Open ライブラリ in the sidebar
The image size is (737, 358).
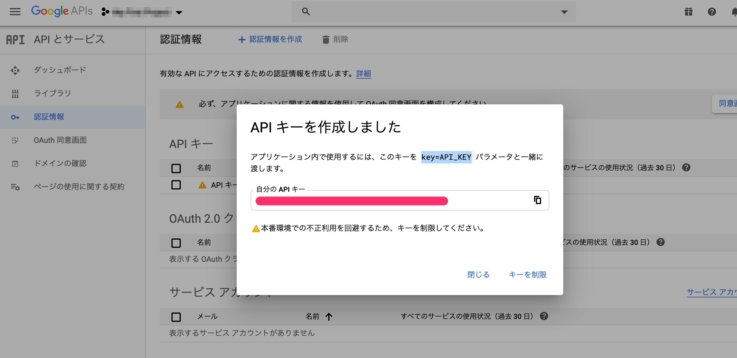coord(52,93)
